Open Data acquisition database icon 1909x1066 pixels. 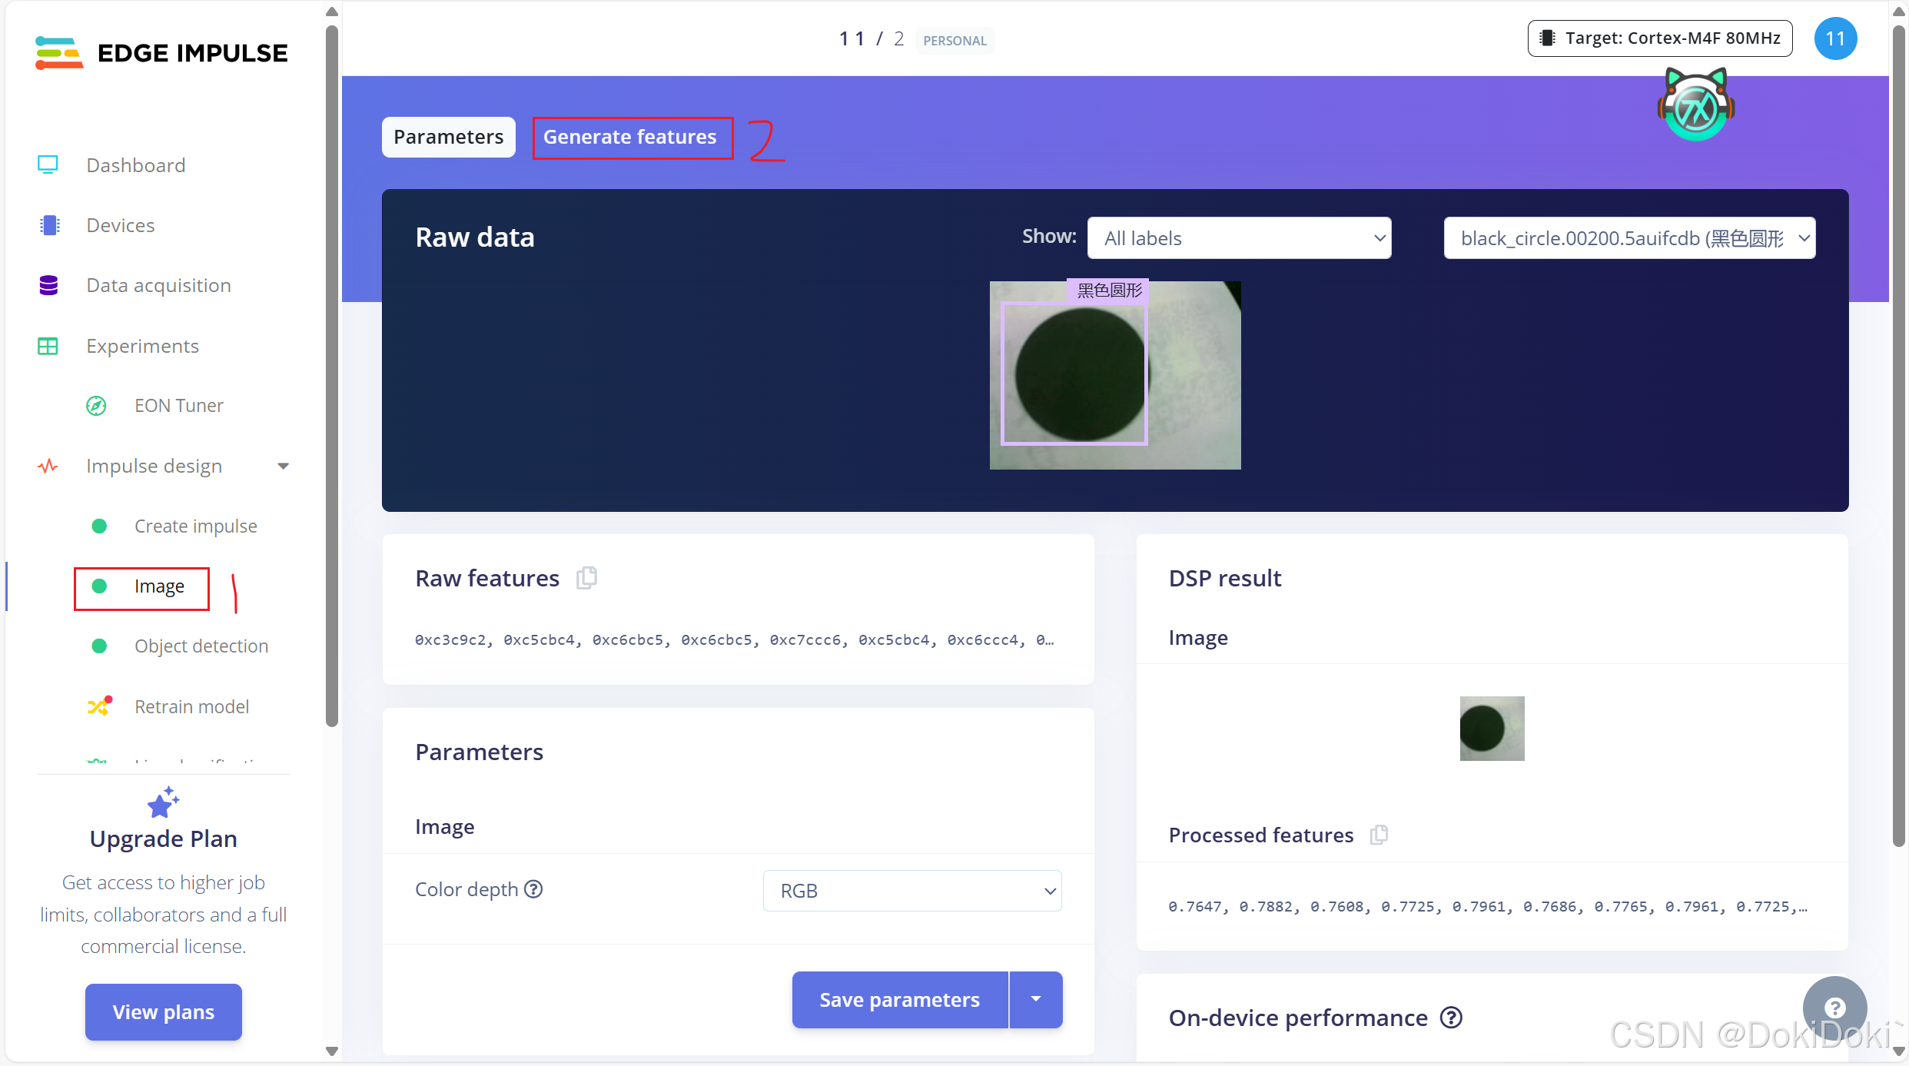click(48, 285)
